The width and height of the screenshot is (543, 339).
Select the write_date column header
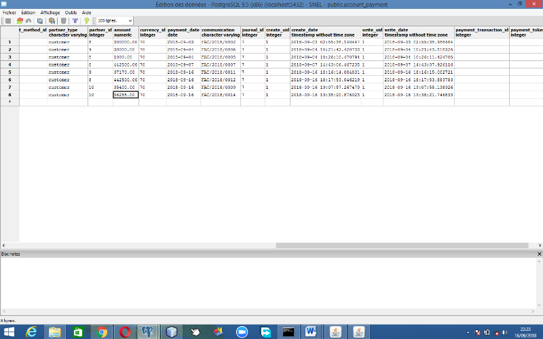click(419, 33)
